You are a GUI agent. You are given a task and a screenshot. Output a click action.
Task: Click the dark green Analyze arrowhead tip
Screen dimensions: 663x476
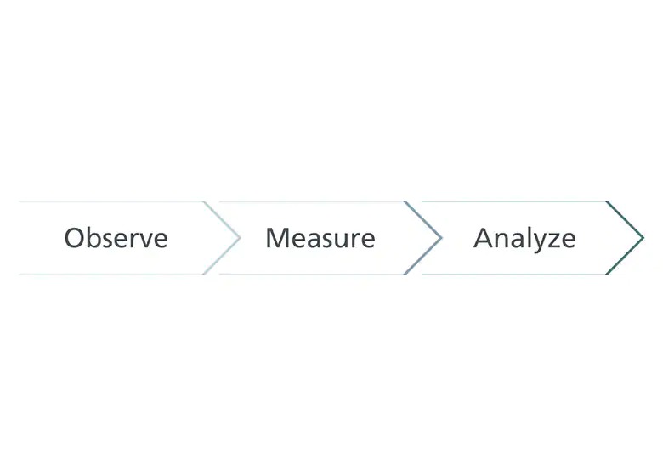pyautogui.click(x=643, y=238)
